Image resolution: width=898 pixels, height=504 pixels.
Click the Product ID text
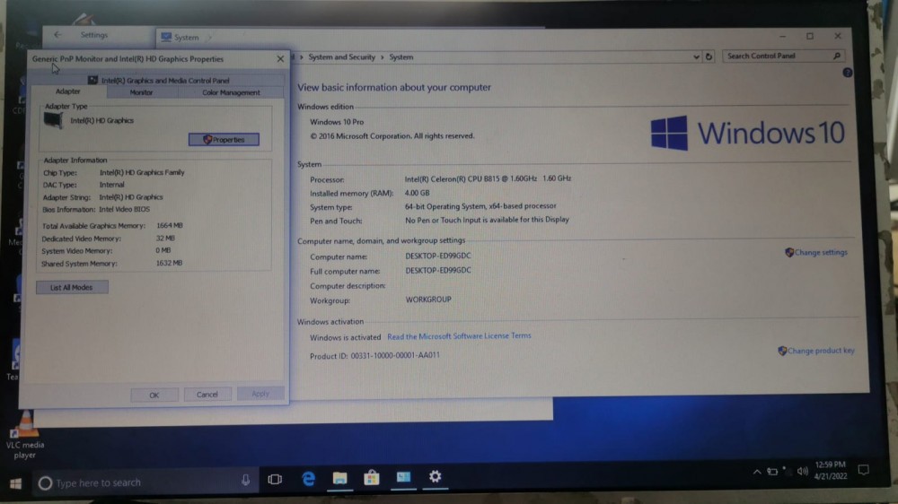click(374, 355)
